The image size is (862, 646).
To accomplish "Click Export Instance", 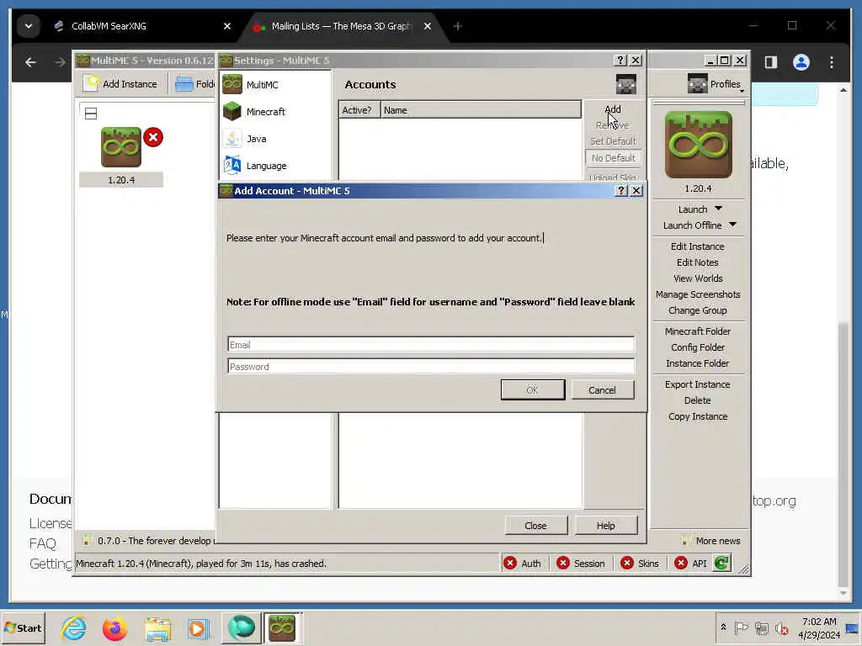I will point(698,384).
